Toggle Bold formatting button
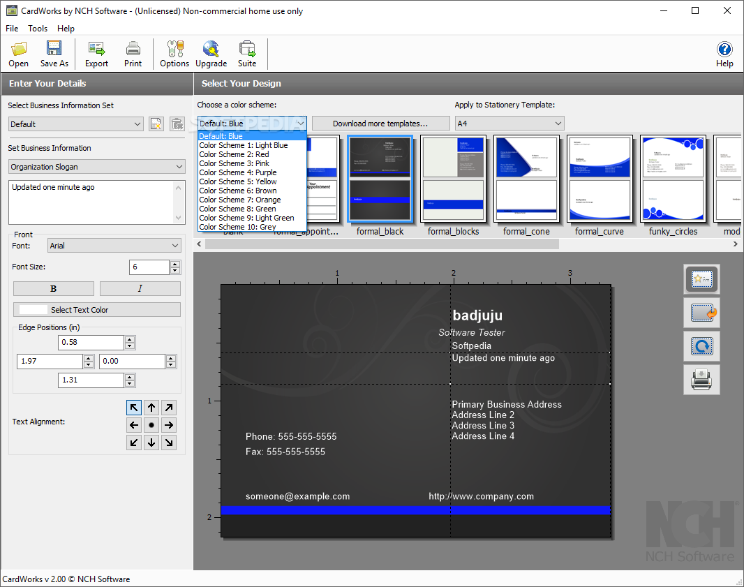Viewport: 744px width, 587px height. point(54,288)
